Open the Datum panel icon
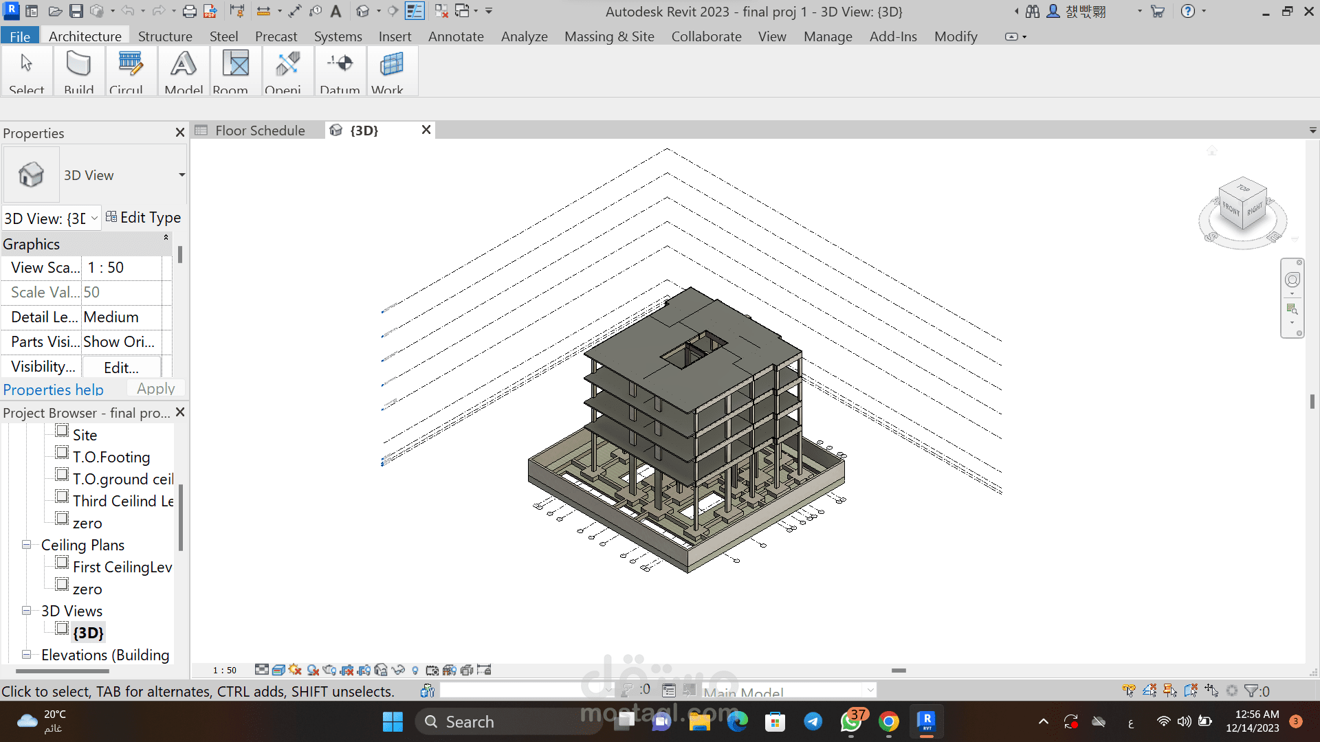Image resolution: width=1320 pixels, height=742 pixels. [340, 71]
